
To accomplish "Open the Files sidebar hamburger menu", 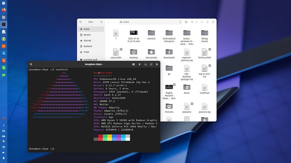I will pyautogui.click(x=101, y=22).
